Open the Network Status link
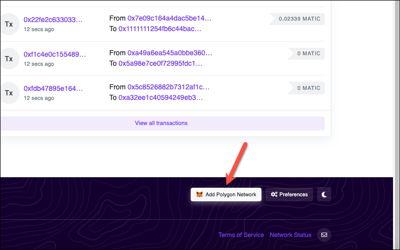Viewport: 400px width, 250px height. tap(291, 235)
